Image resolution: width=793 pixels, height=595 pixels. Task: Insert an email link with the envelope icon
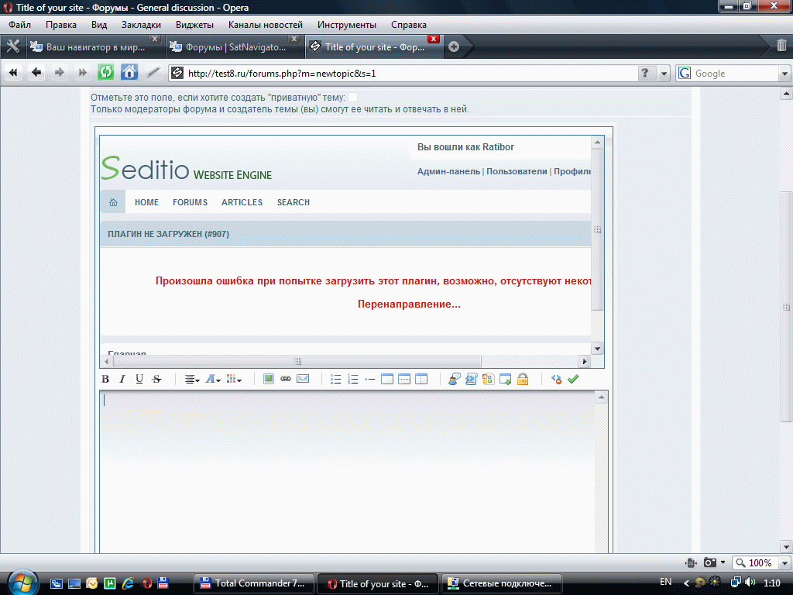click(303, 379)
